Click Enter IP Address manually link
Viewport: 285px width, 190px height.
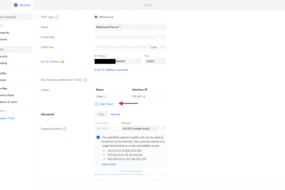tap(111, 70)
